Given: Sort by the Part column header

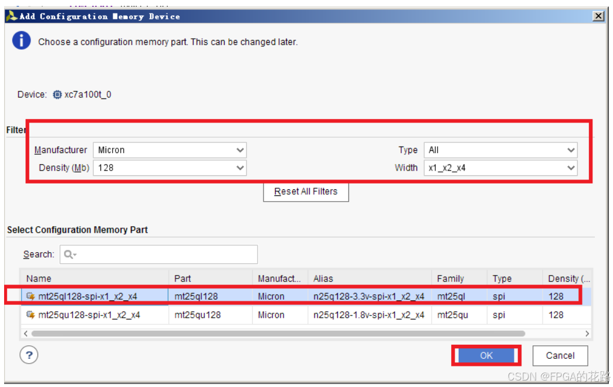Looking at the screenshot, I should coord(211,279).
